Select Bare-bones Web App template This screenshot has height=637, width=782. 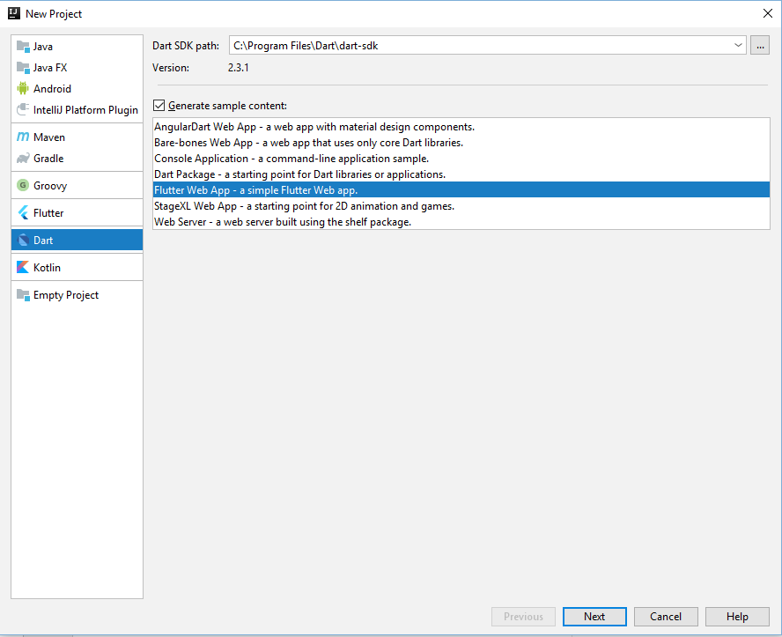coord(461,143)
